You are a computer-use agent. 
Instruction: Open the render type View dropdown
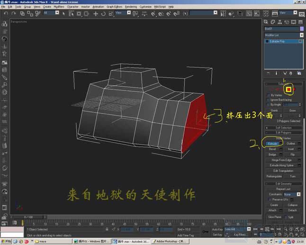tap(288, 13)
